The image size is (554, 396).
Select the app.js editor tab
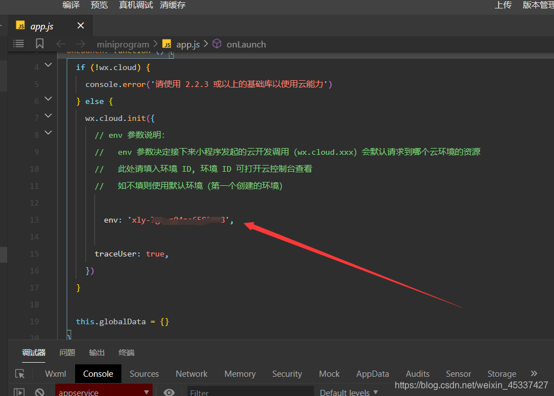tap(50, 25)
